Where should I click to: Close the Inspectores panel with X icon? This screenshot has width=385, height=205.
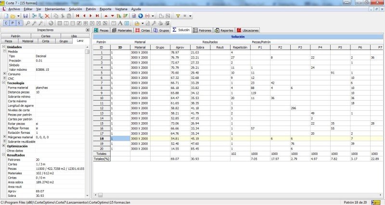(88, 30)
